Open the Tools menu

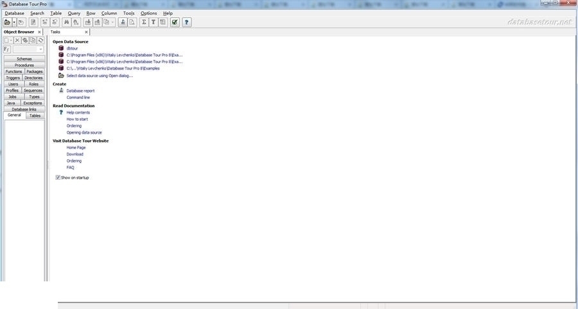[128, 13]
